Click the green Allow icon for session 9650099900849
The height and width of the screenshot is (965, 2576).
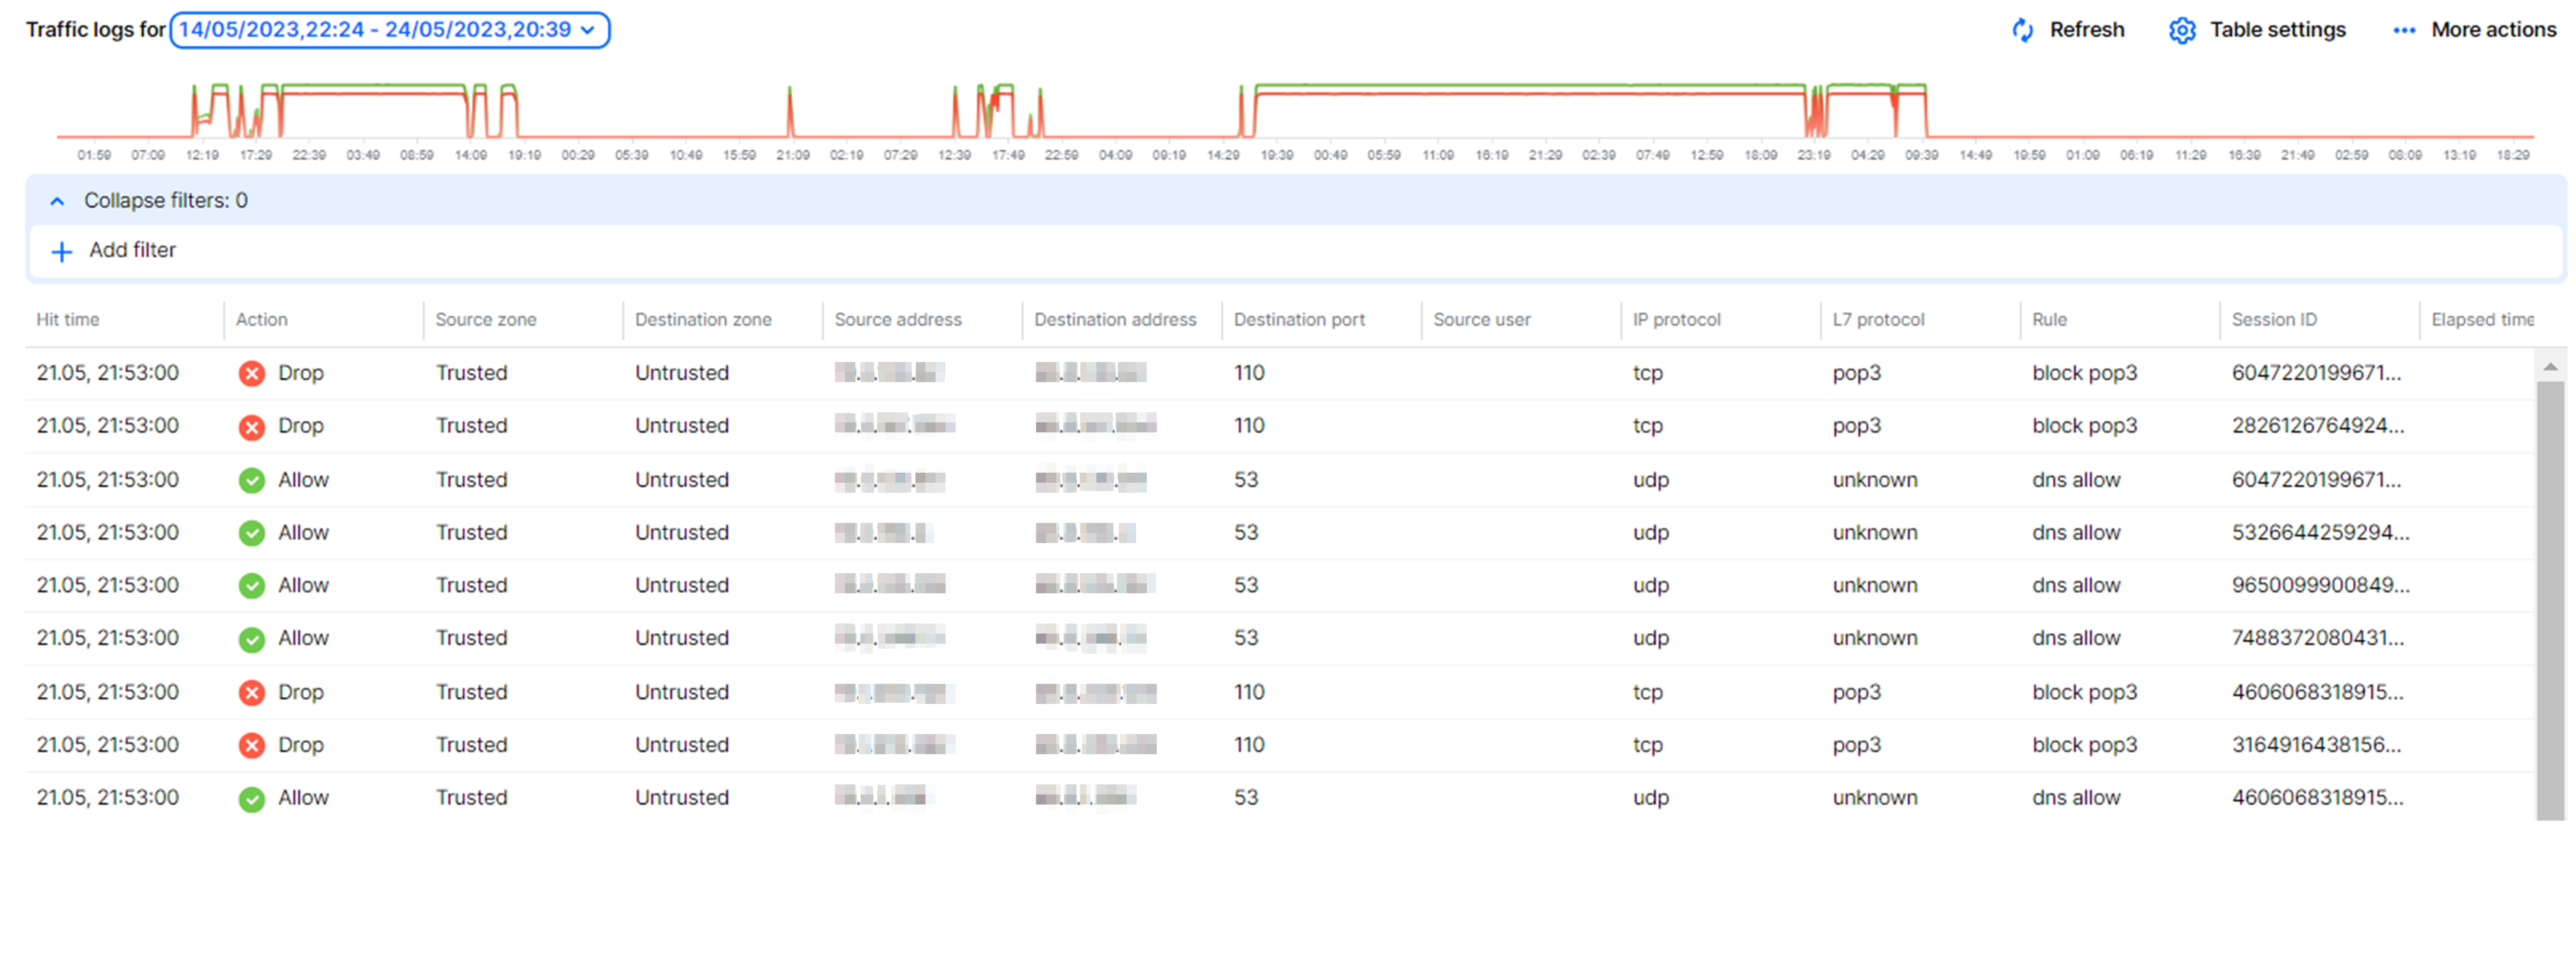pyautogui.click(x=252, y=587)
